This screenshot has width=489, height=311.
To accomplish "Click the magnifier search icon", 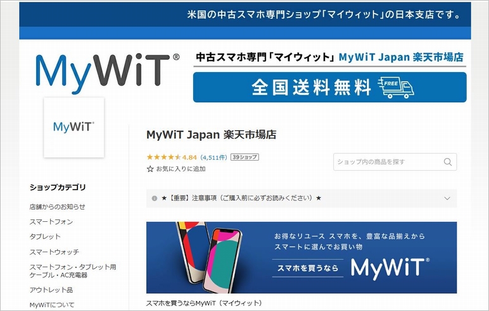I will [448, 162].
